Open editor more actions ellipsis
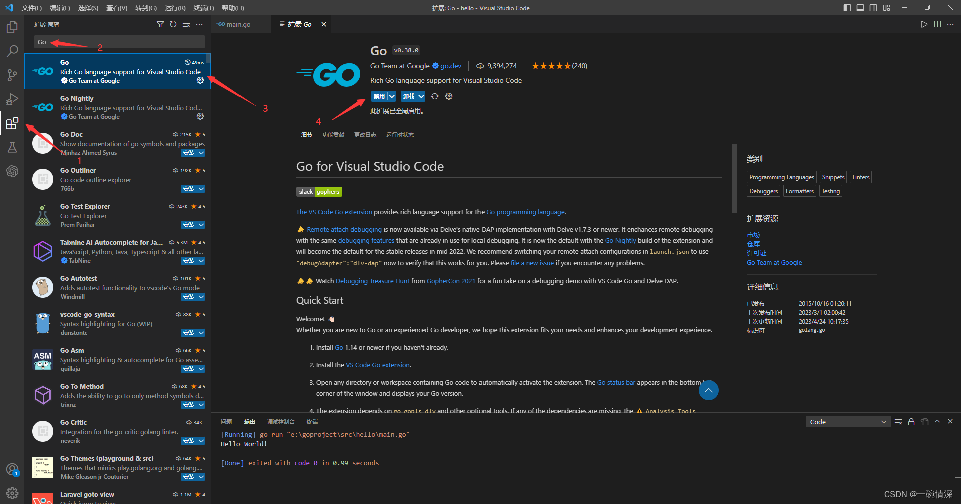The height and width of the screenshot is (504, 961). 950,24
